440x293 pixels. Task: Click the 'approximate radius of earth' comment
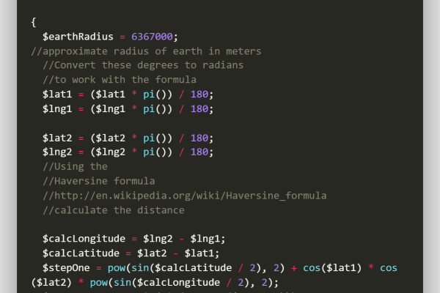pos(146,51)
